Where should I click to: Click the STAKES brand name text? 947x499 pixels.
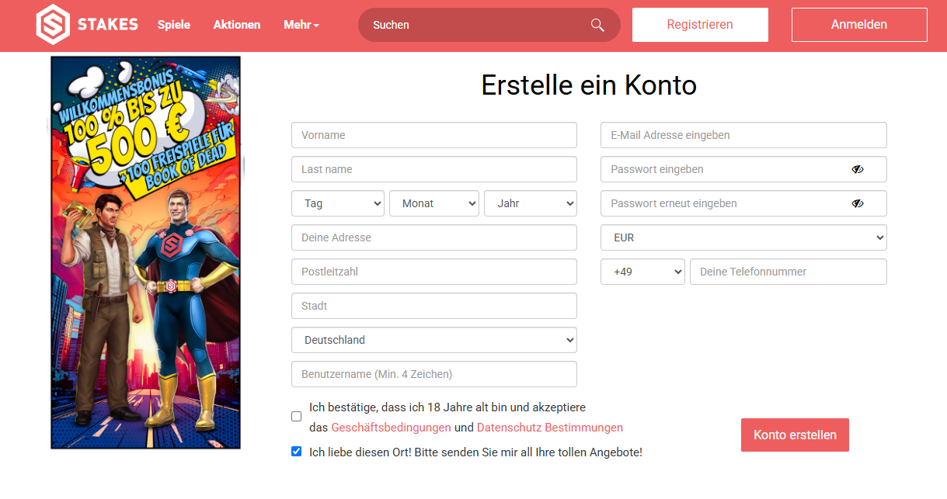tap(108, 25)
